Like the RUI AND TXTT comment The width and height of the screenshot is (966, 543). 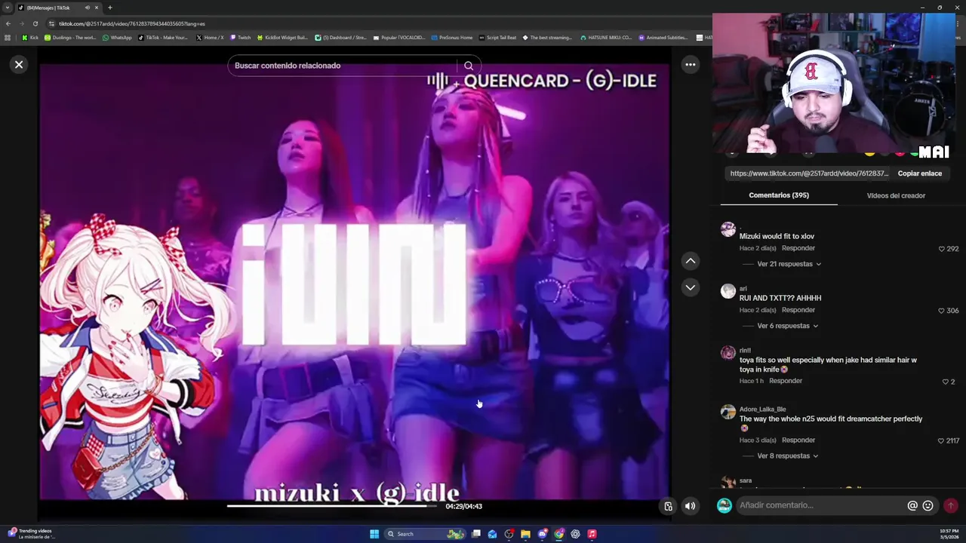click(942, 311)
